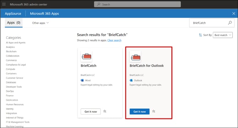Open the BriefCatch for Outlook title
The height and width of the screenshot is (128, 238).
[x=147, y=65]
